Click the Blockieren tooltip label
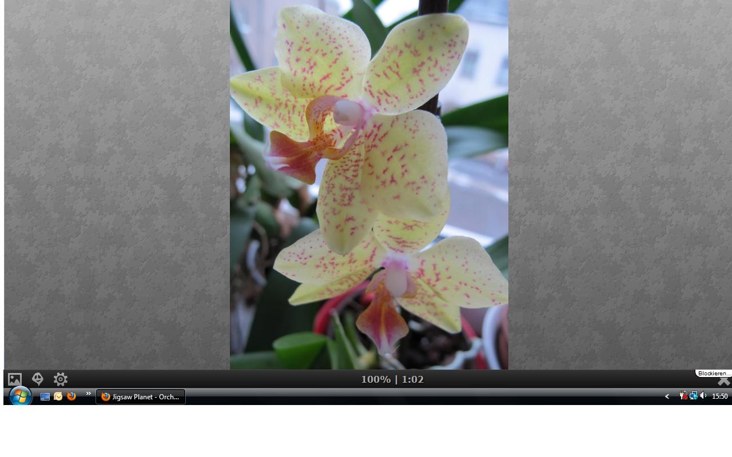 pyautogui.click(x=713, y=373)
